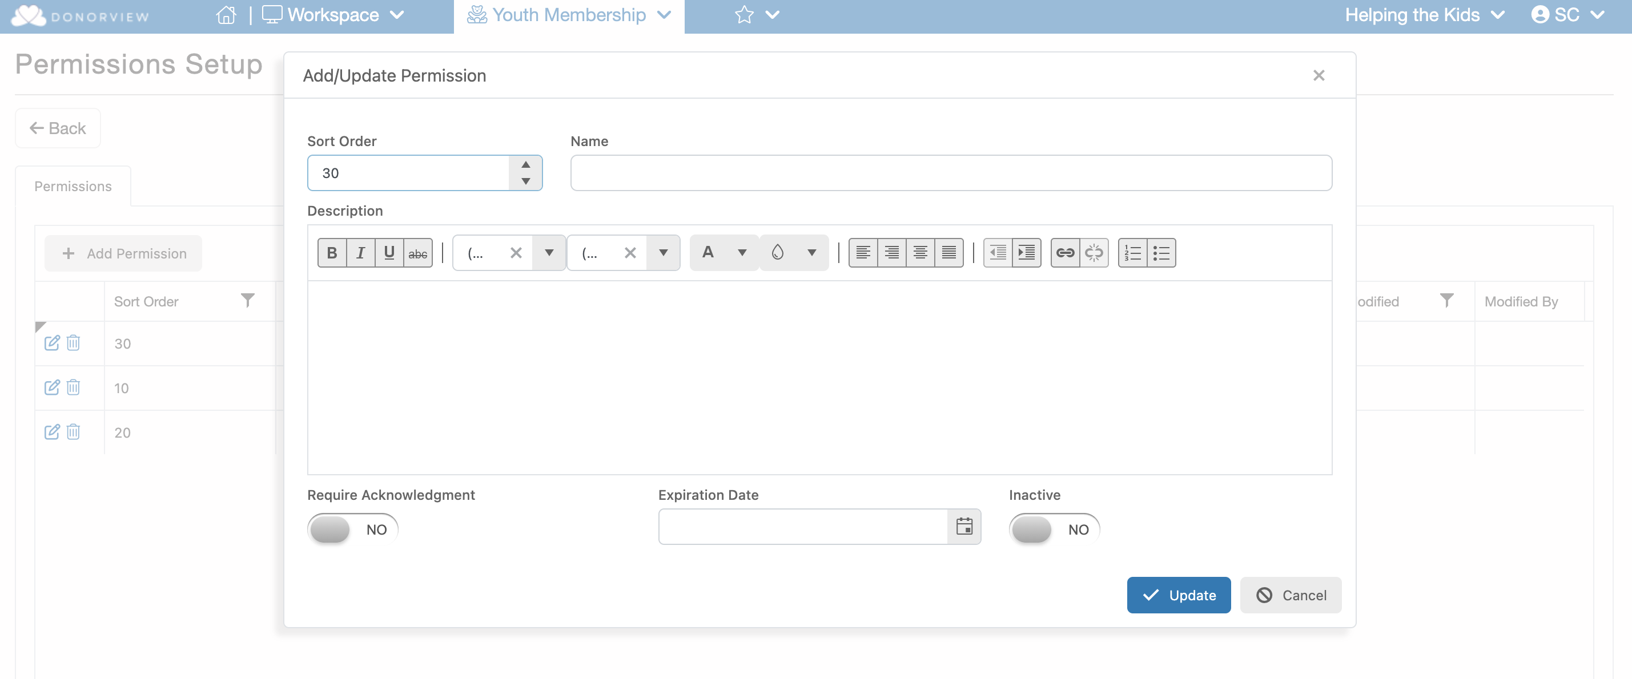
Task: Expand the background color droplet dropdown
Action: (811, 253)
